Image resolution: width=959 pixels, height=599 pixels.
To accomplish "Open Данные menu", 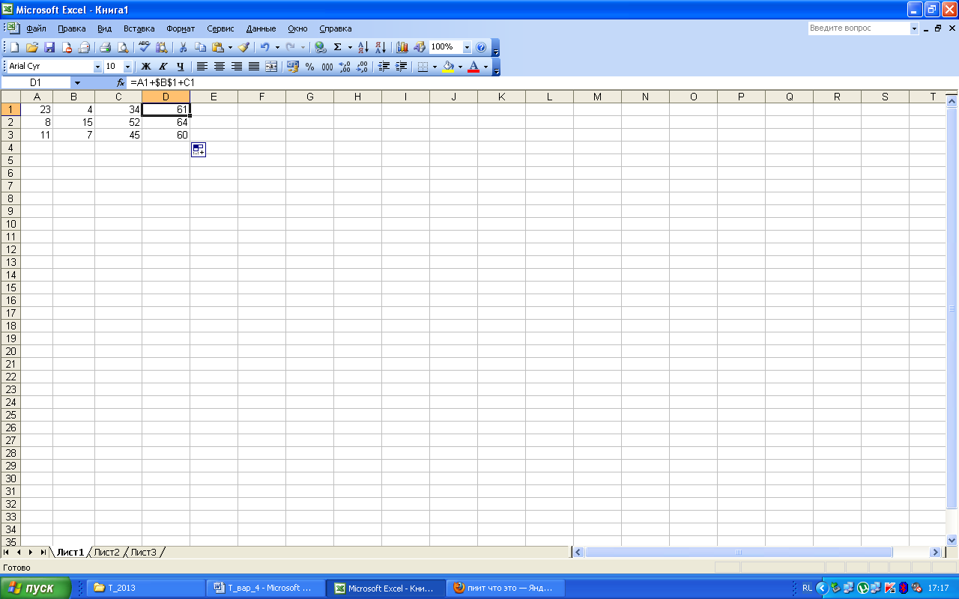I will click(261, 28).
